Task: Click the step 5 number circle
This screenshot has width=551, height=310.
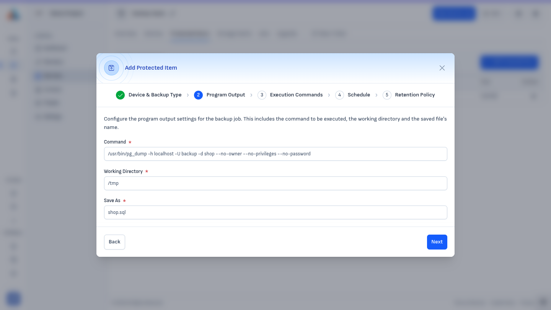Action: pos(387,95)
